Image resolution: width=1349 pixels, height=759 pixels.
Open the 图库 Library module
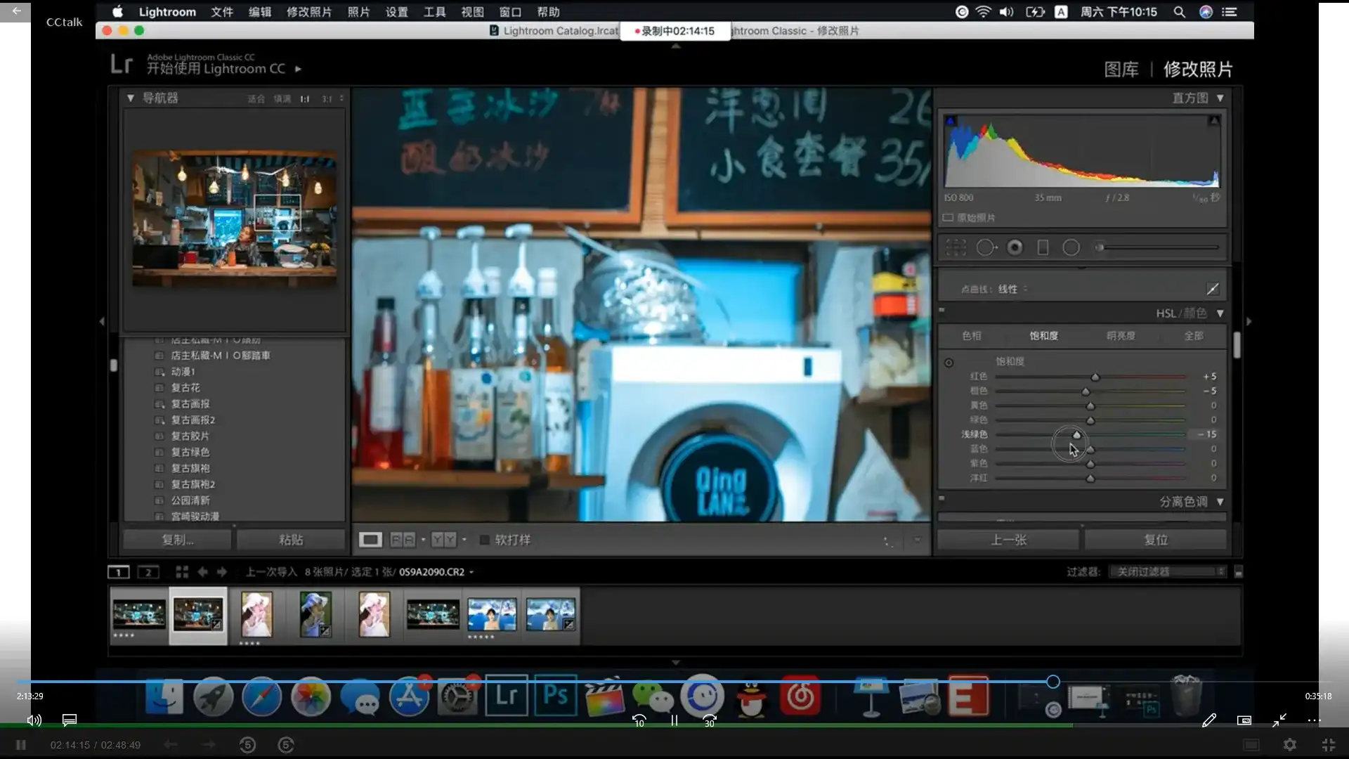1121,70
